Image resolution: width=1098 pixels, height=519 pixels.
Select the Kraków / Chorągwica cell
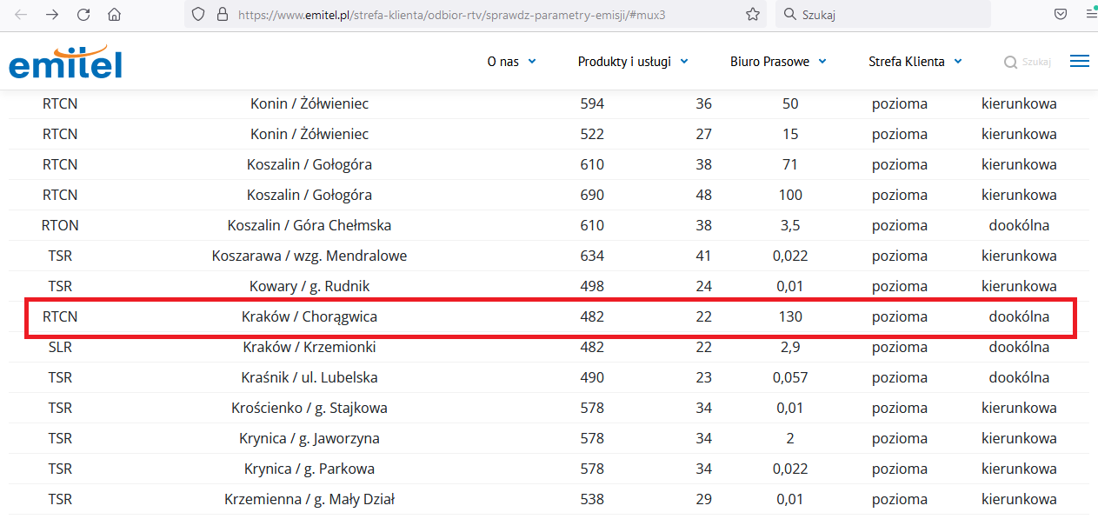(x=309, y=317)
